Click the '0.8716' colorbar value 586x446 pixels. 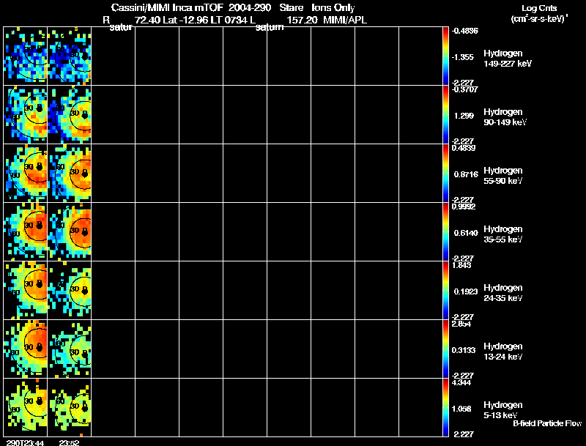[x=466, y=174]
